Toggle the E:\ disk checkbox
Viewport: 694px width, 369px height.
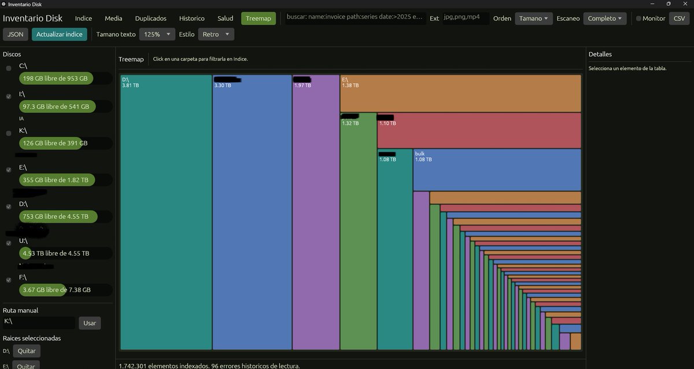(x=9, y=169)
